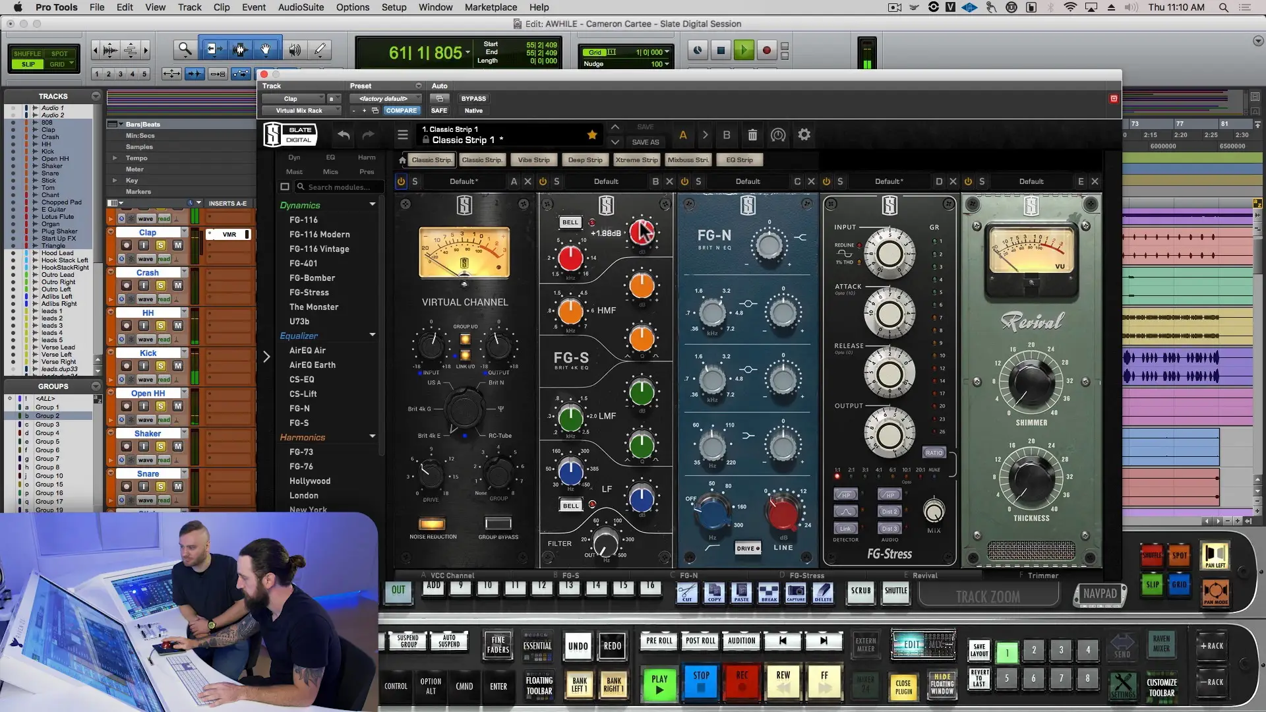Image resolution: width=1266 pixels, height=712 pixels.
Task: Click the Paste icon in Raven toolbar
Action: [x=741, y=592]
